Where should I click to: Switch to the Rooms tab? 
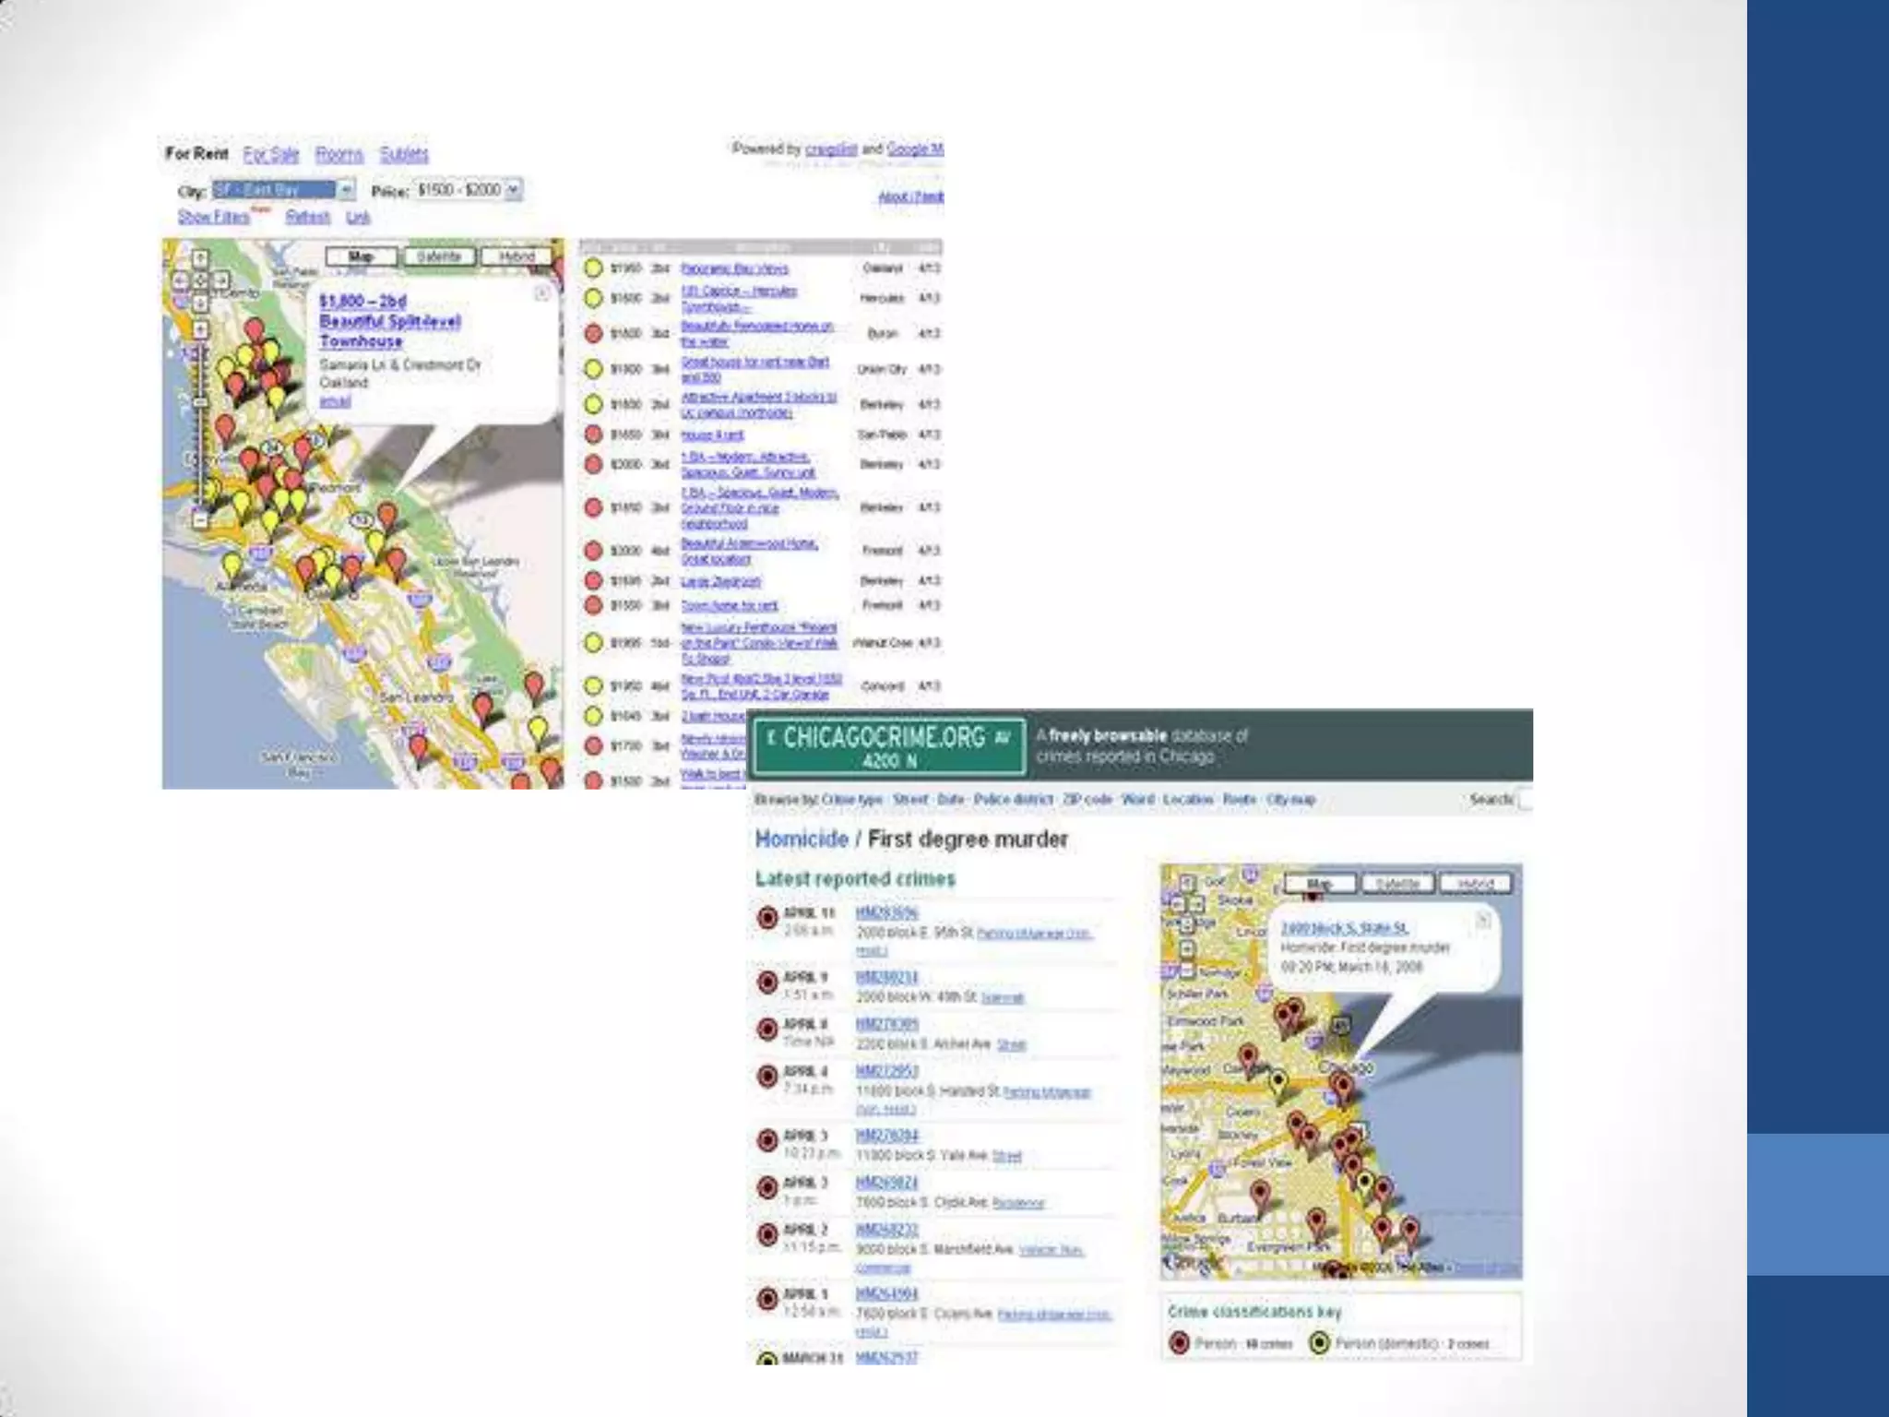[x=339, y=154]
